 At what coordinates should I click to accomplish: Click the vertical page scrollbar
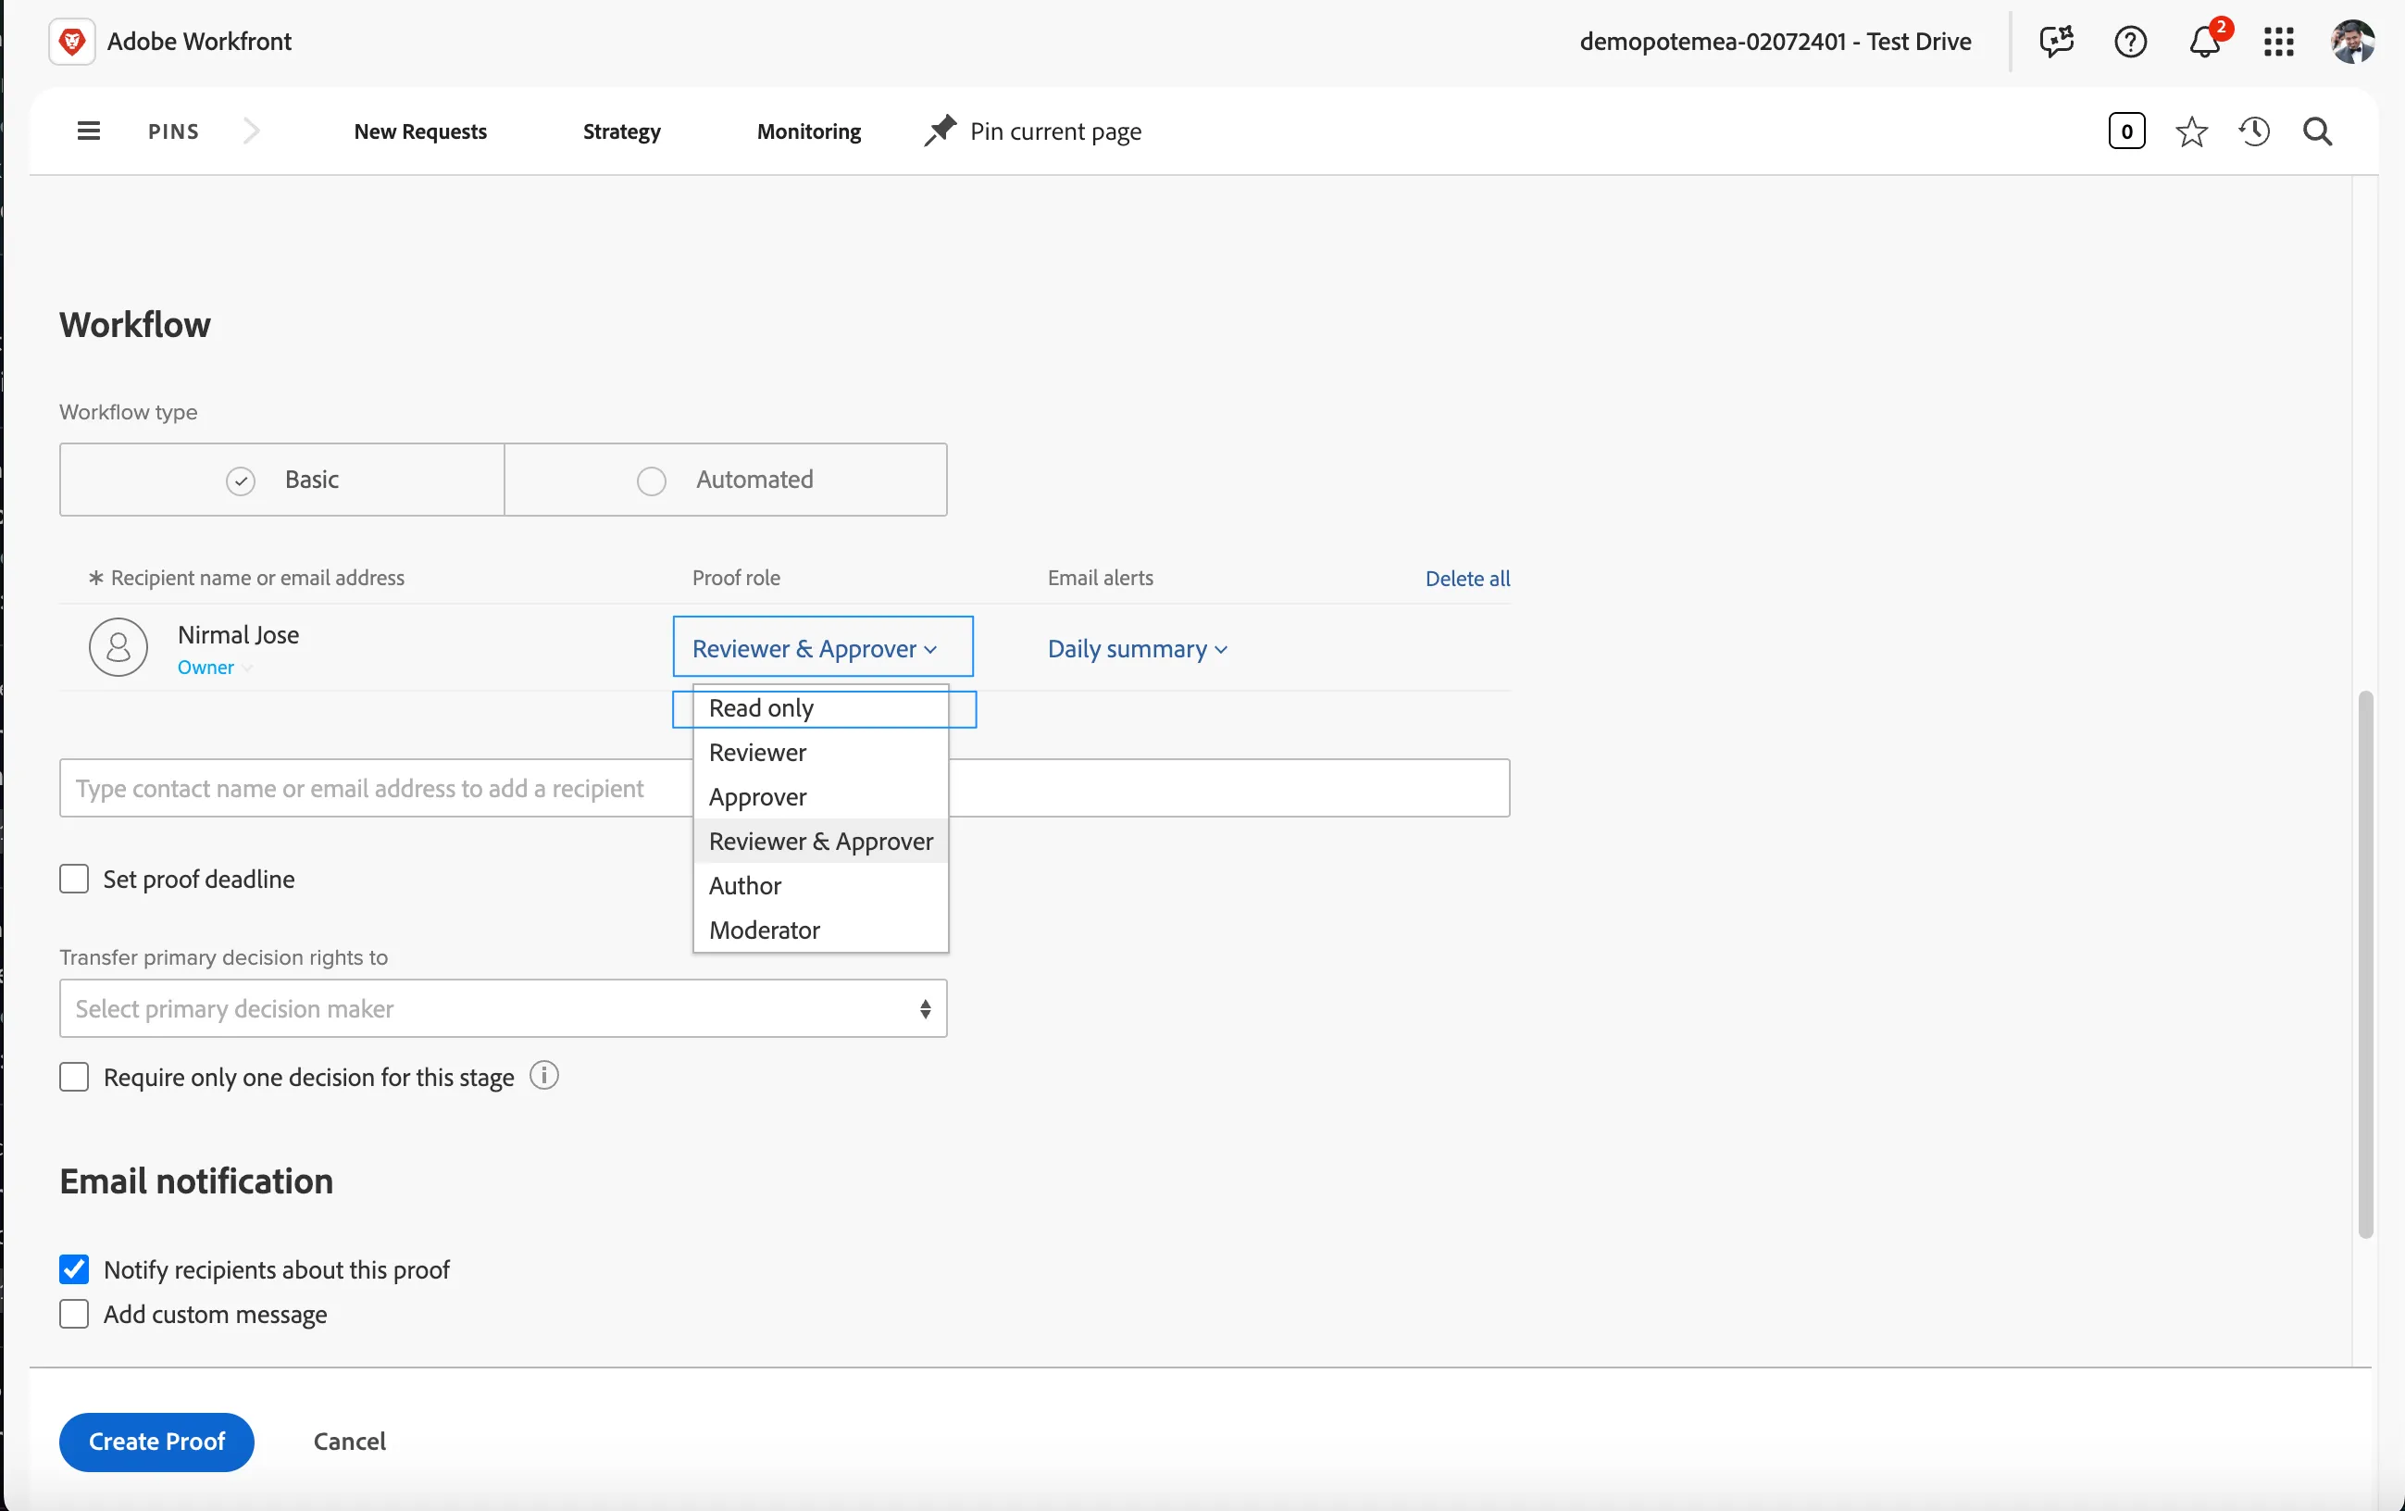(x=2365, y=964)
